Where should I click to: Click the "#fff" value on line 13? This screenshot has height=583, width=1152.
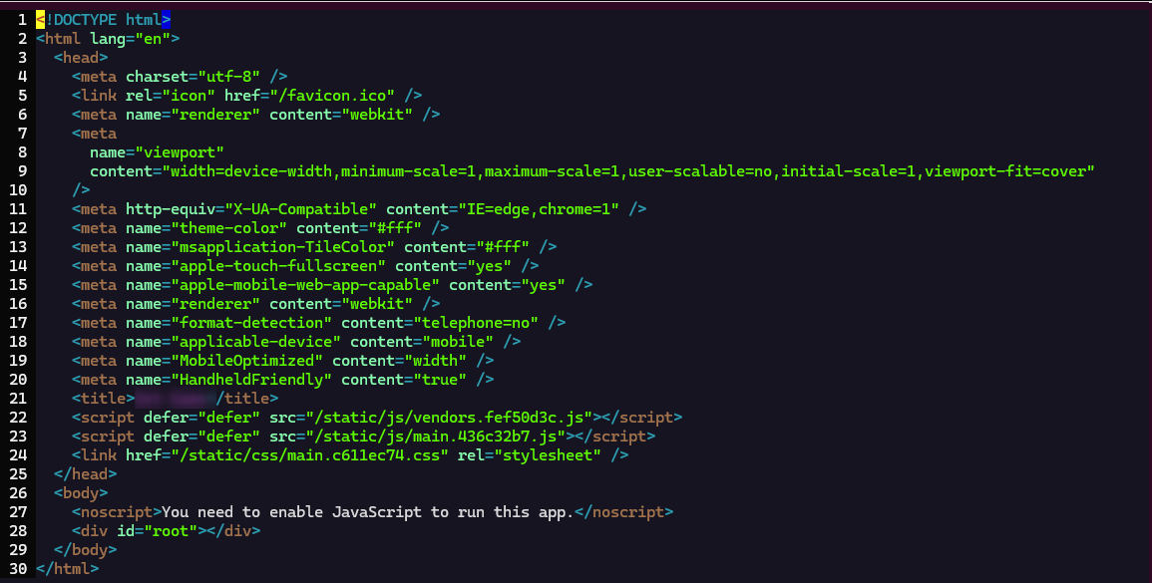[x=504, y=247]
